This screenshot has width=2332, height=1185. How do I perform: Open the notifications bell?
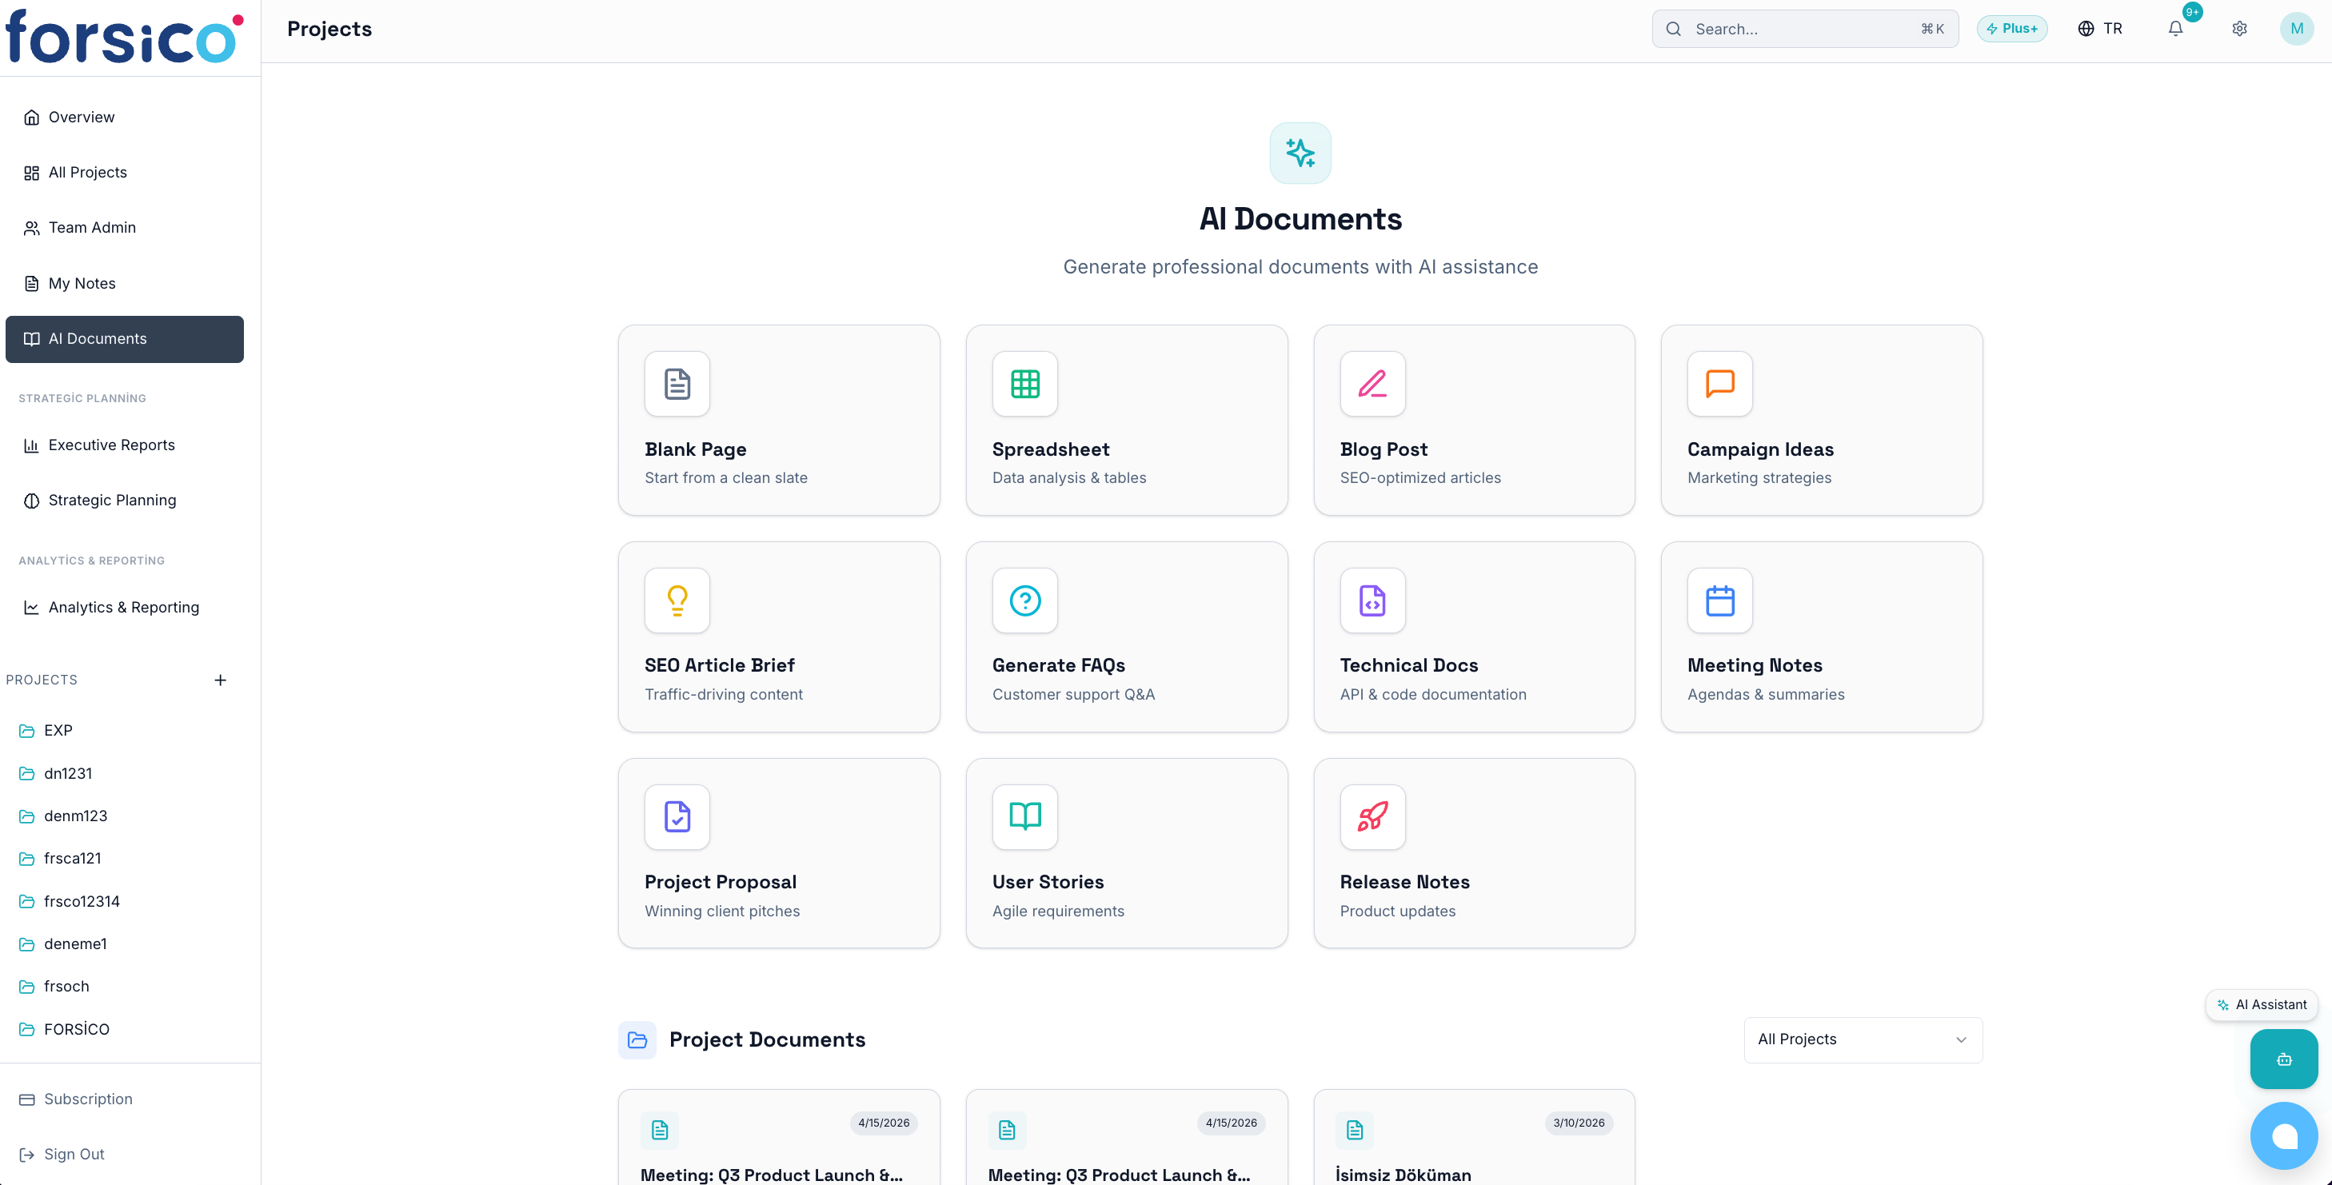coord(2175,29)
